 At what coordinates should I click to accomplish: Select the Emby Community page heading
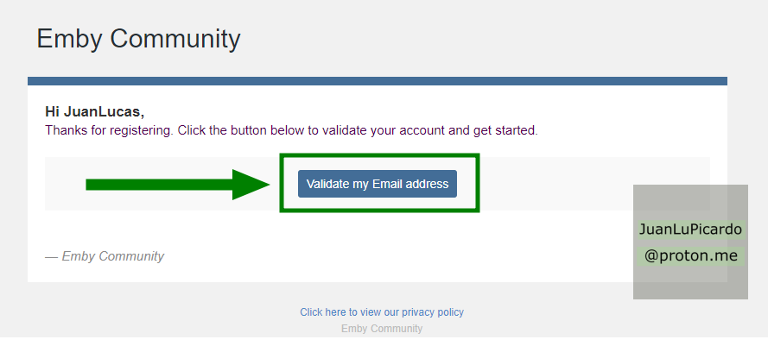(x=138, y=39)
